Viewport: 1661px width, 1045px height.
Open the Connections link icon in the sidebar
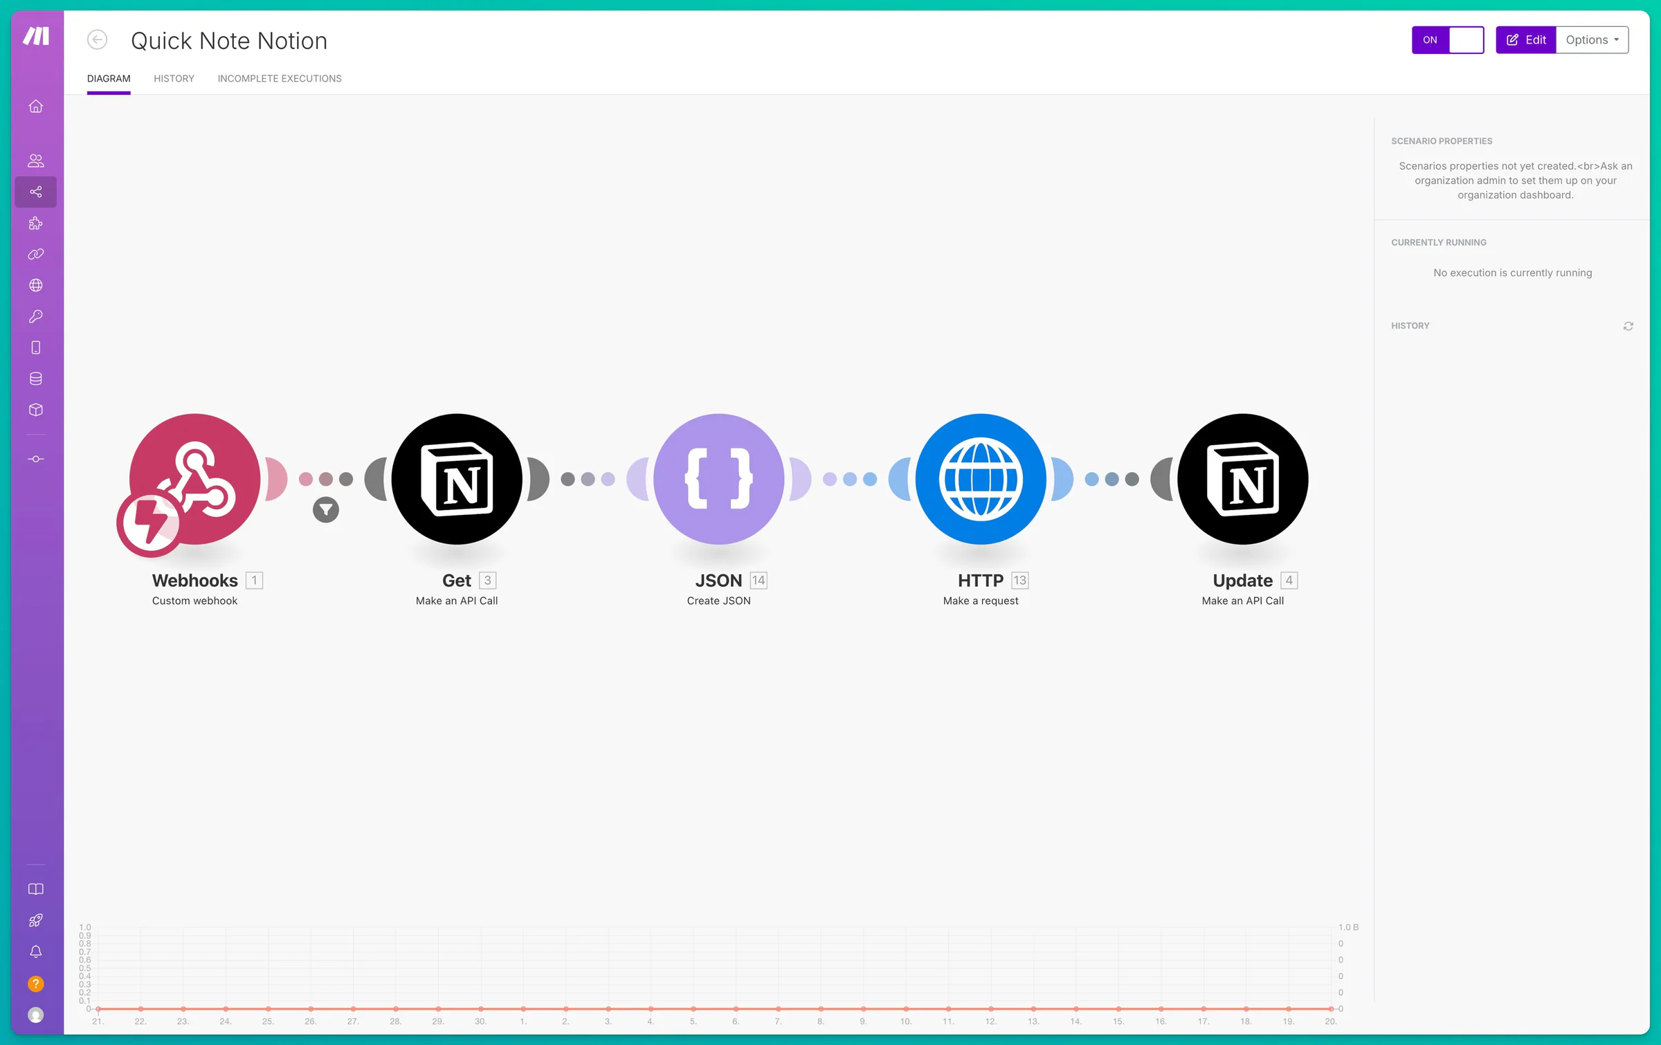tap(36, 254)
